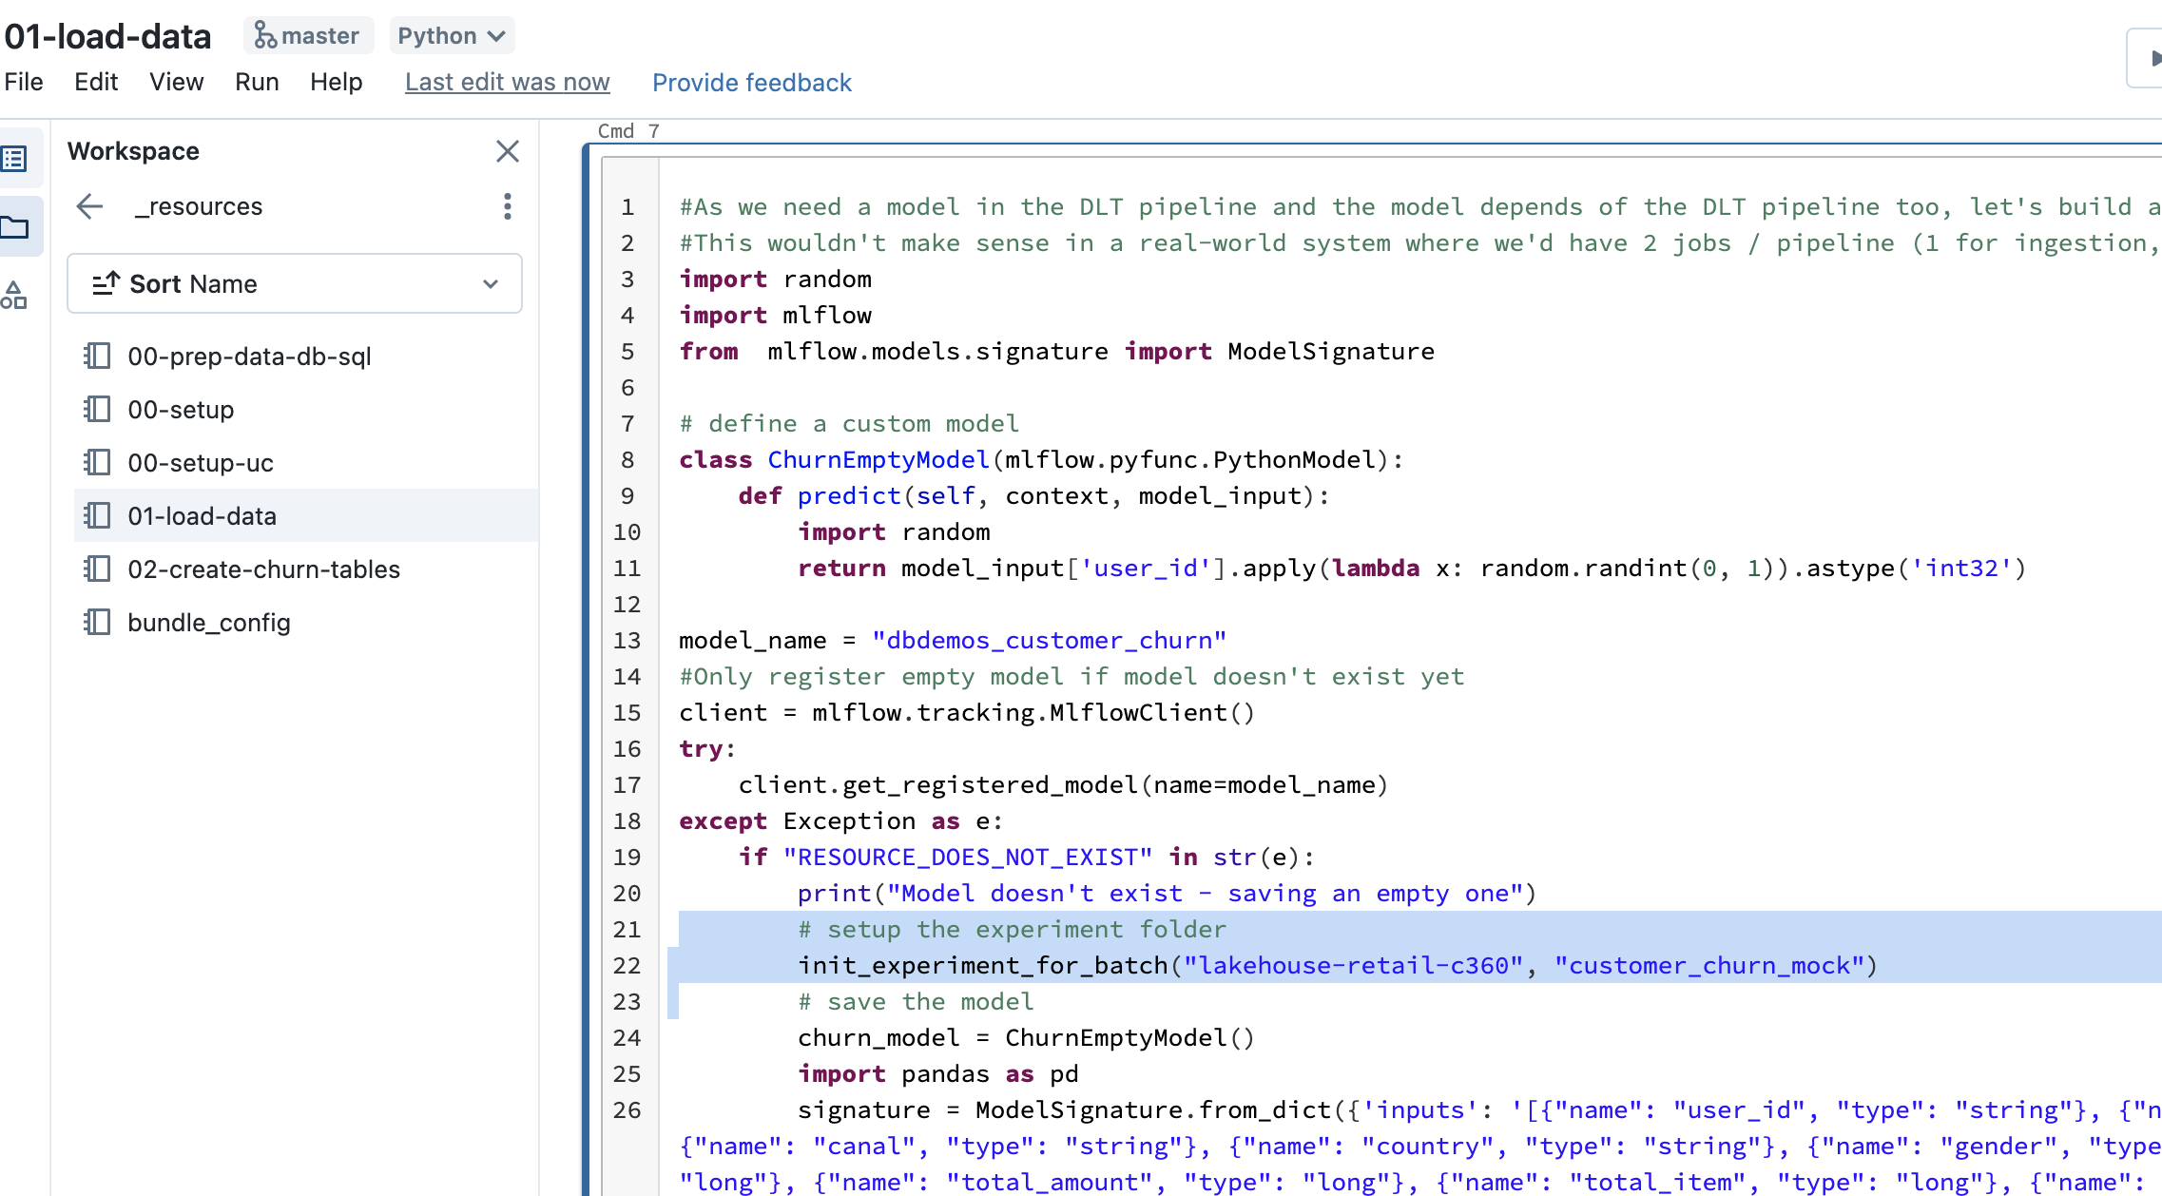Click the Last edit was now link

point(507,83)
